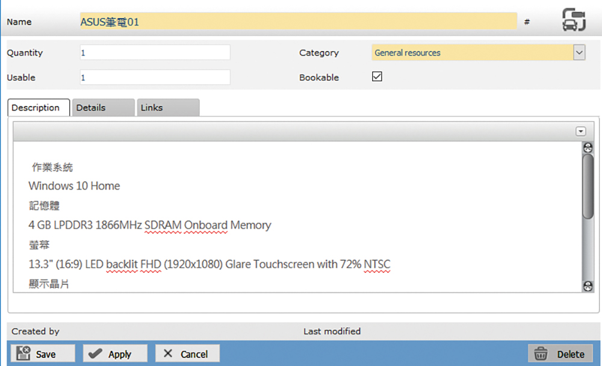This screenshot has width=602, height=366.
Task: Click the 13.3" LED backlit display line
Action: 209,264
